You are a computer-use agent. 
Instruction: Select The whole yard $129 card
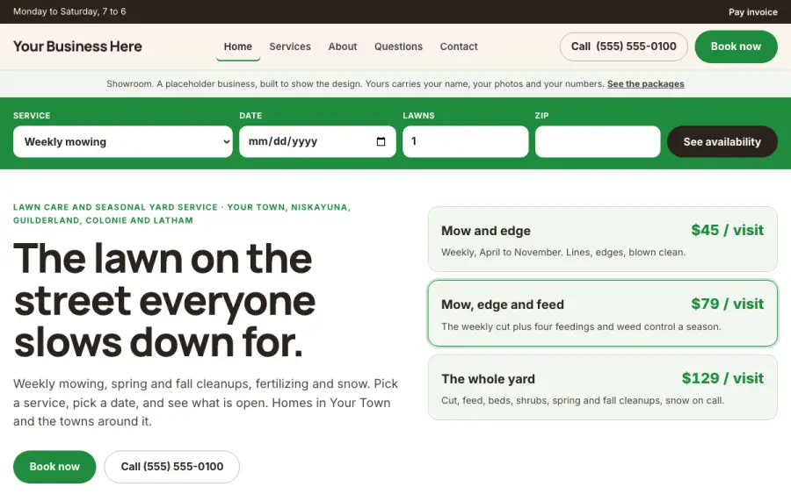tap(602, 387)
